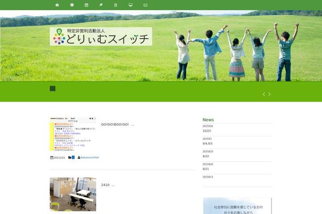Open the office room photo post thumbnail
The height and width of the screenshot is (214, 322).
tap(73, 194)
